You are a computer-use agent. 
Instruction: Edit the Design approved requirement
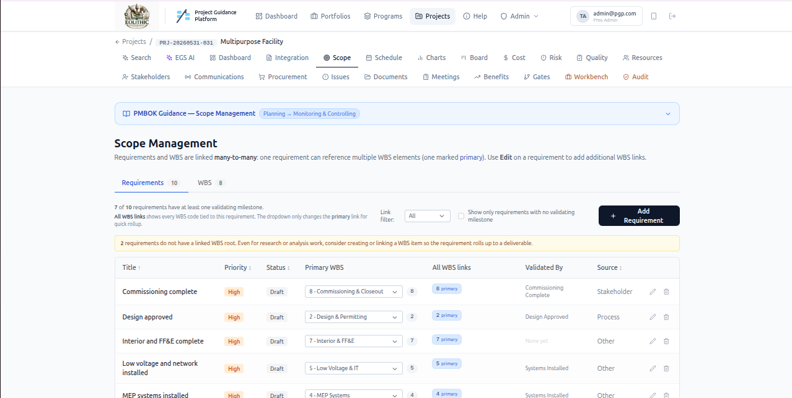point(653,317)
